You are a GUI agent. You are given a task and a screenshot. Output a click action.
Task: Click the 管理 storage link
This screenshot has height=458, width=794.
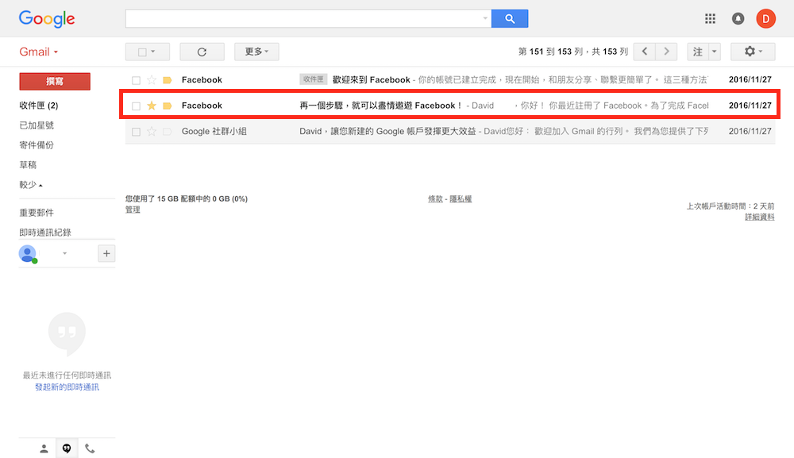[133, 210]
